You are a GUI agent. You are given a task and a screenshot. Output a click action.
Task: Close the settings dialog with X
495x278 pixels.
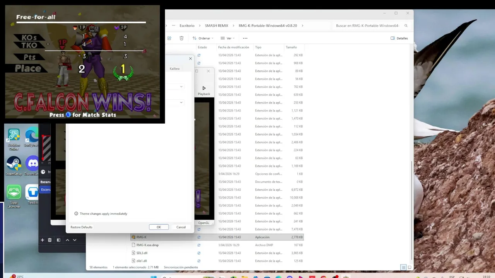(190, 59)
